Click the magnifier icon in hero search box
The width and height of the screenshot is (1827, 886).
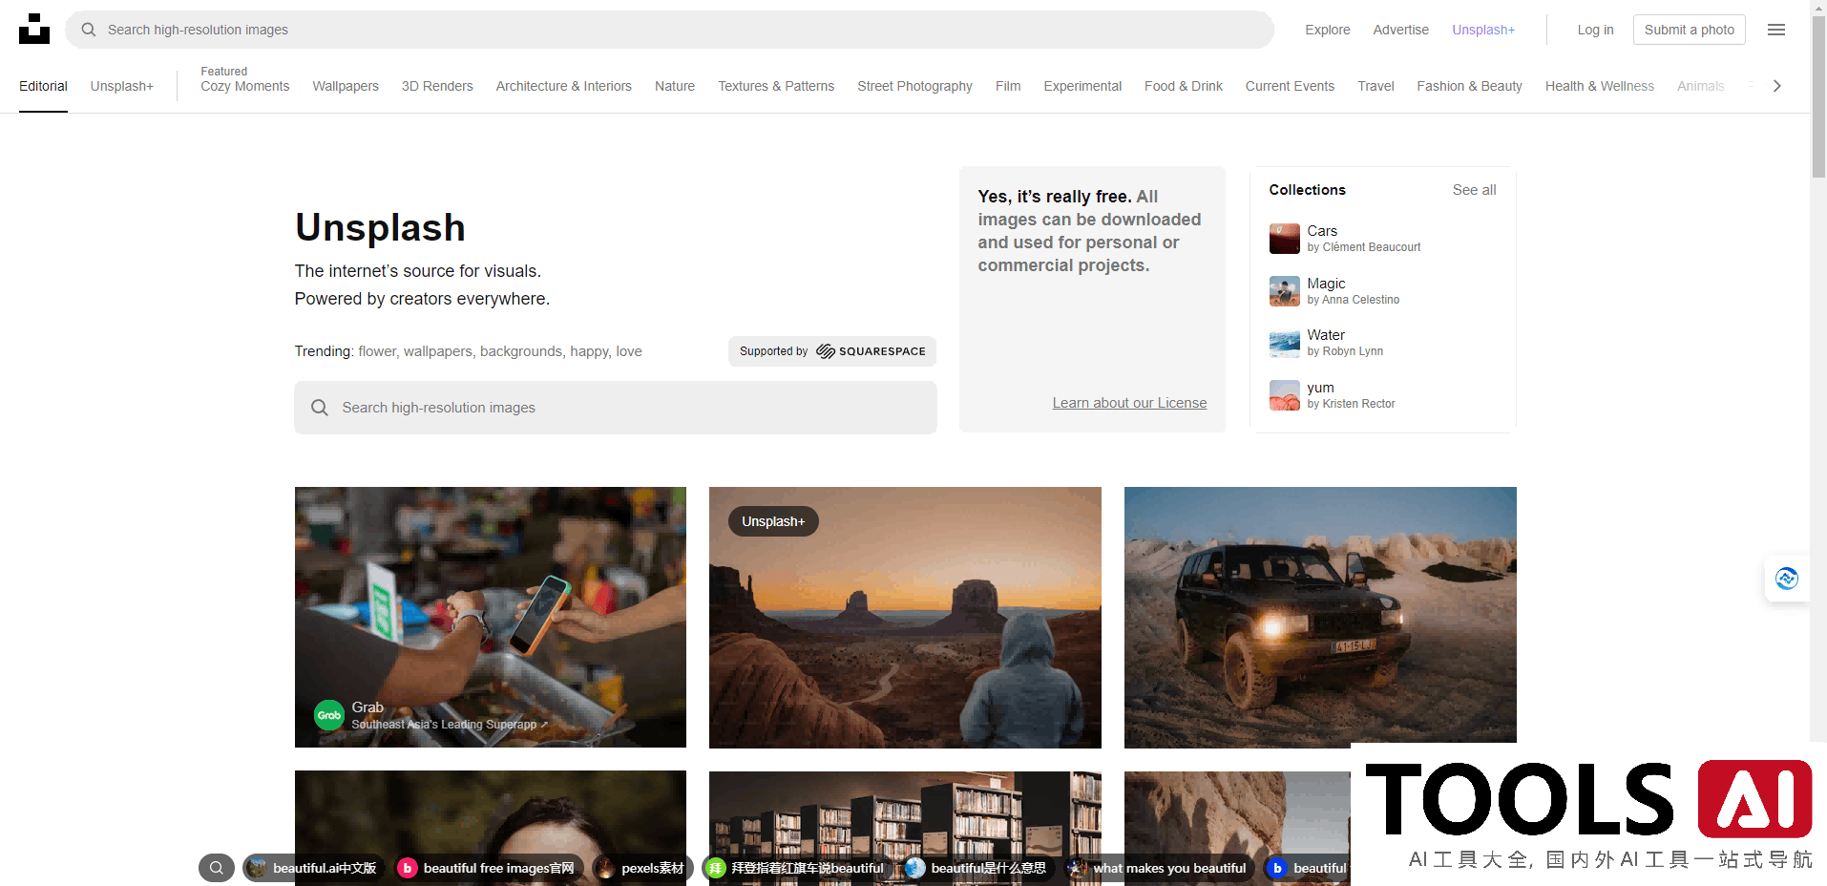point(320,408)
